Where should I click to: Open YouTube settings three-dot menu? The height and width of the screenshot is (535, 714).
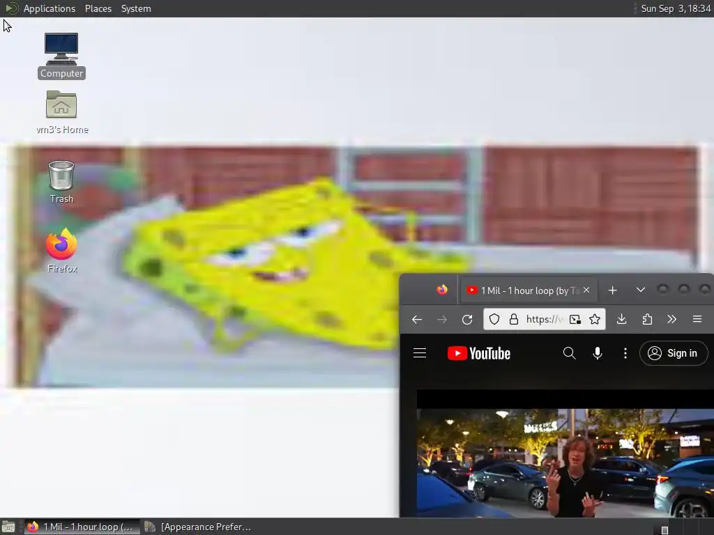(x=625, y=353)
